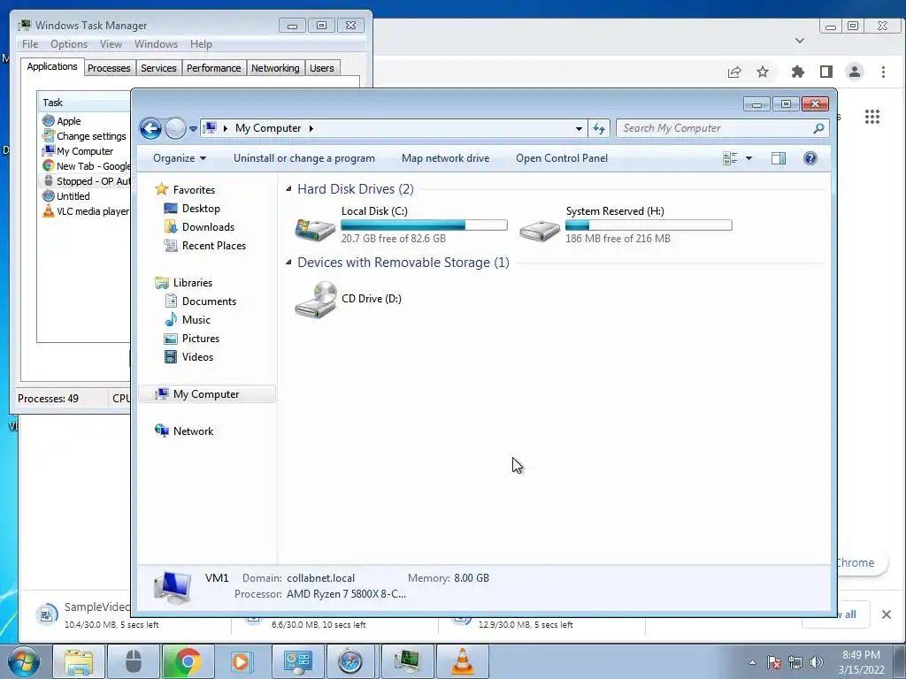906x679 pixels.
Task: Switch to the Services tab
Action: [158, 68]
